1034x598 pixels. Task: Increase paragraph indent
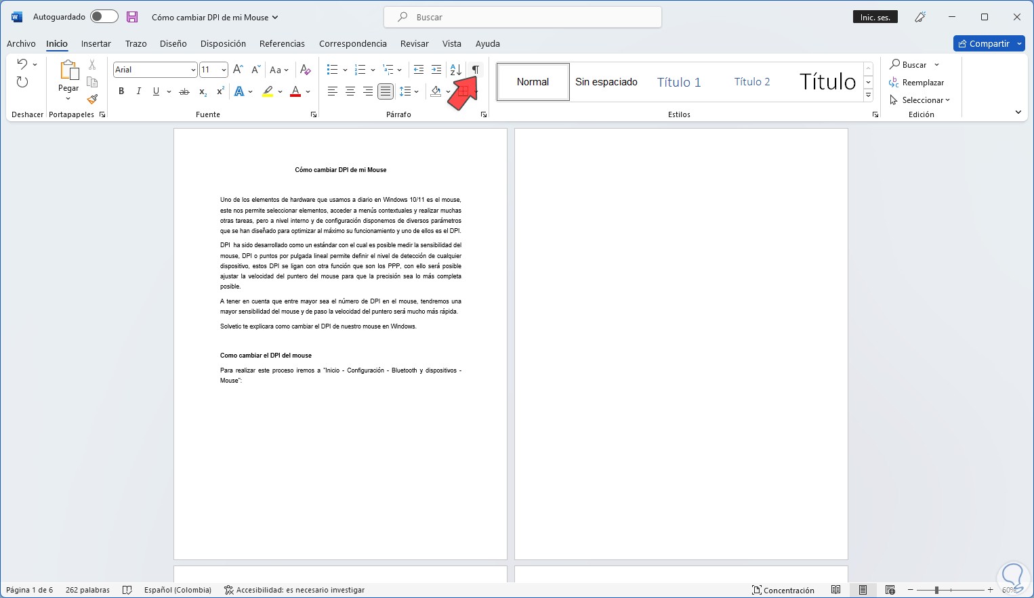(436, 70)
